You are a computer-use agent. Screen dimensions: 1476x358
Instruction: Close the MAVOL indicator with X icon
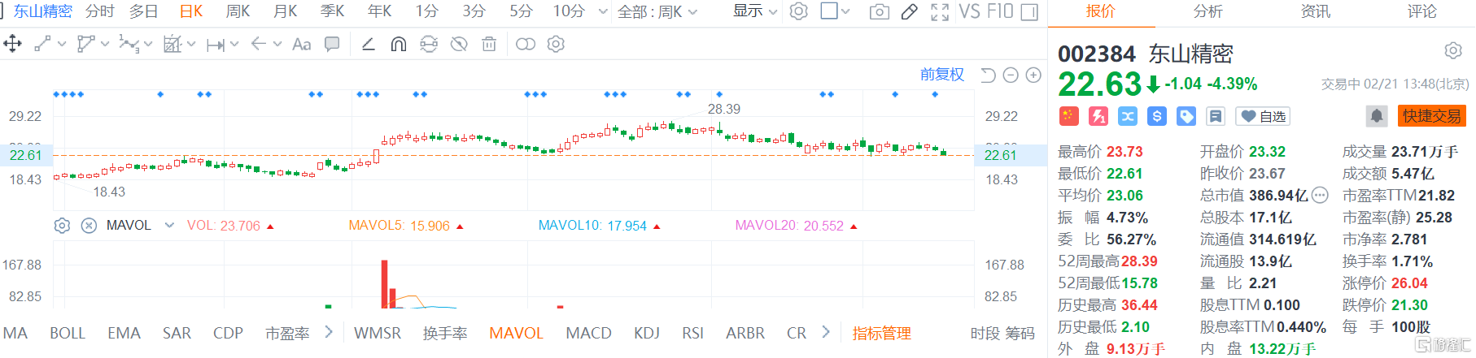[x=90, y=226]
